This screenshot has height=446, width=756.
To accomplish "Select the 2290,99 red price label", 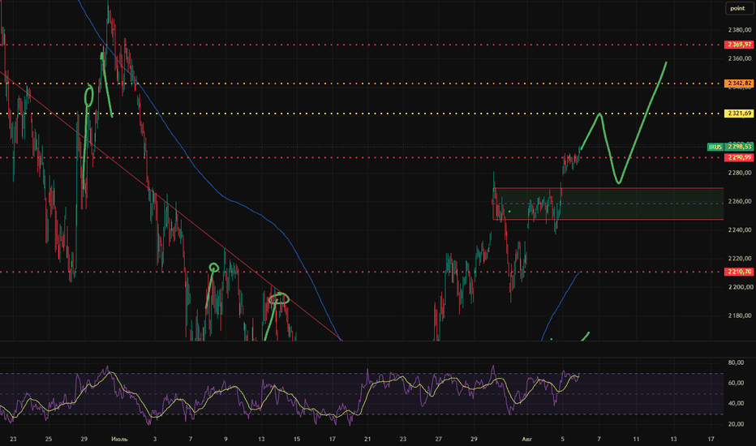I will tap(739, 157).
